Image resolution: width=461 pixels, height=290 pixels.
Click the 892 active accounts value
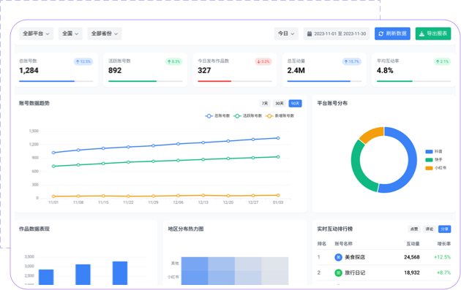coord(115,71)
